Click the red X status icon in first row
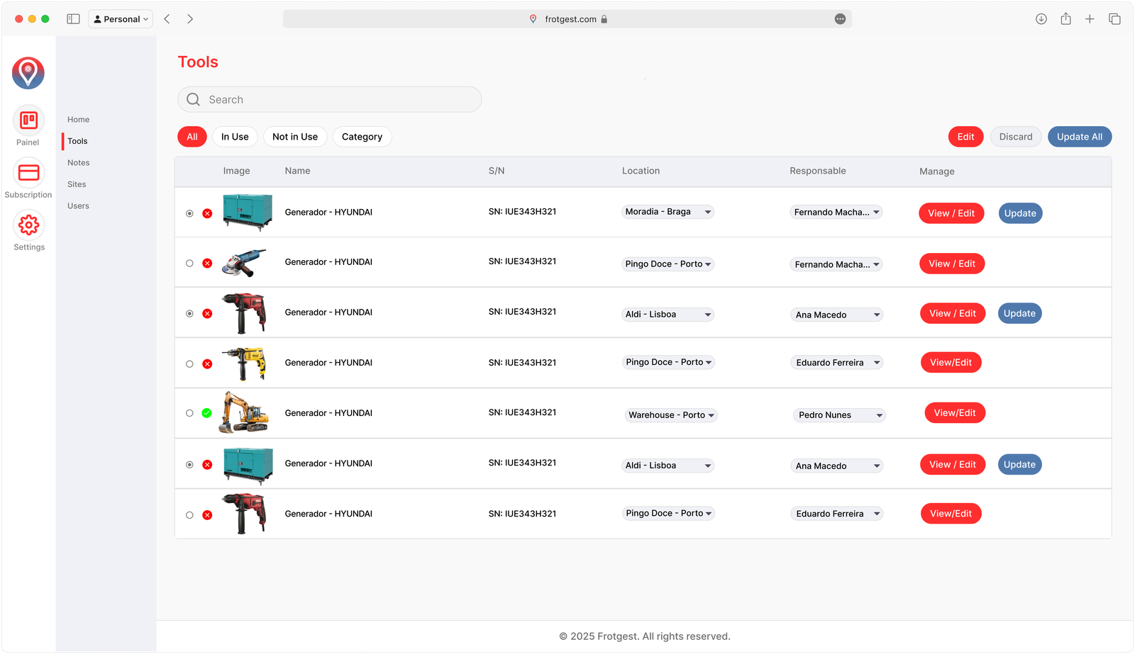 (207, 213)
